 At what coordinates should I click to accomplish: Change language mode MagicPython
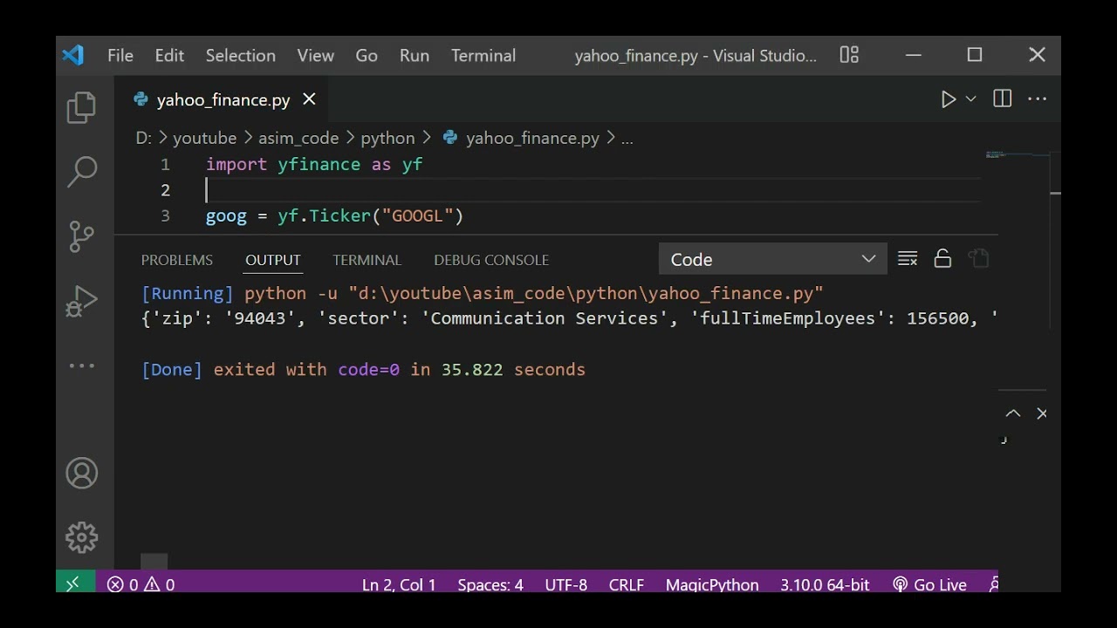712,584
